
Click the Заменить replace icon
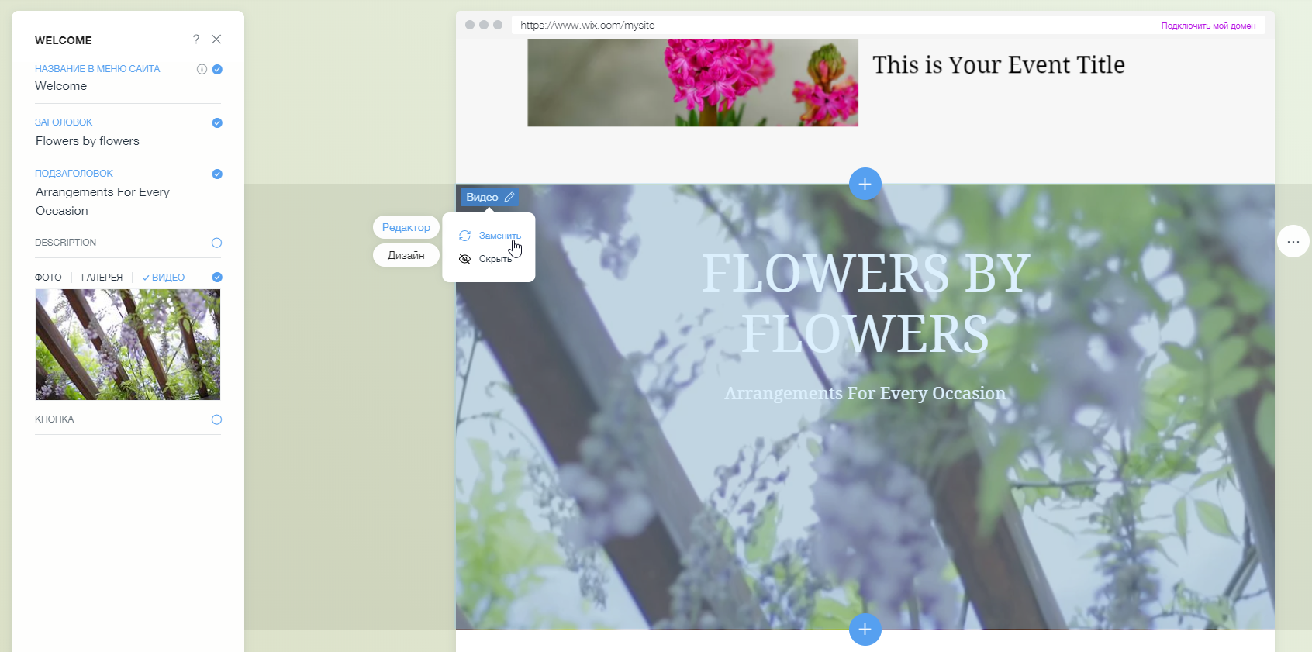click(464, 236)
